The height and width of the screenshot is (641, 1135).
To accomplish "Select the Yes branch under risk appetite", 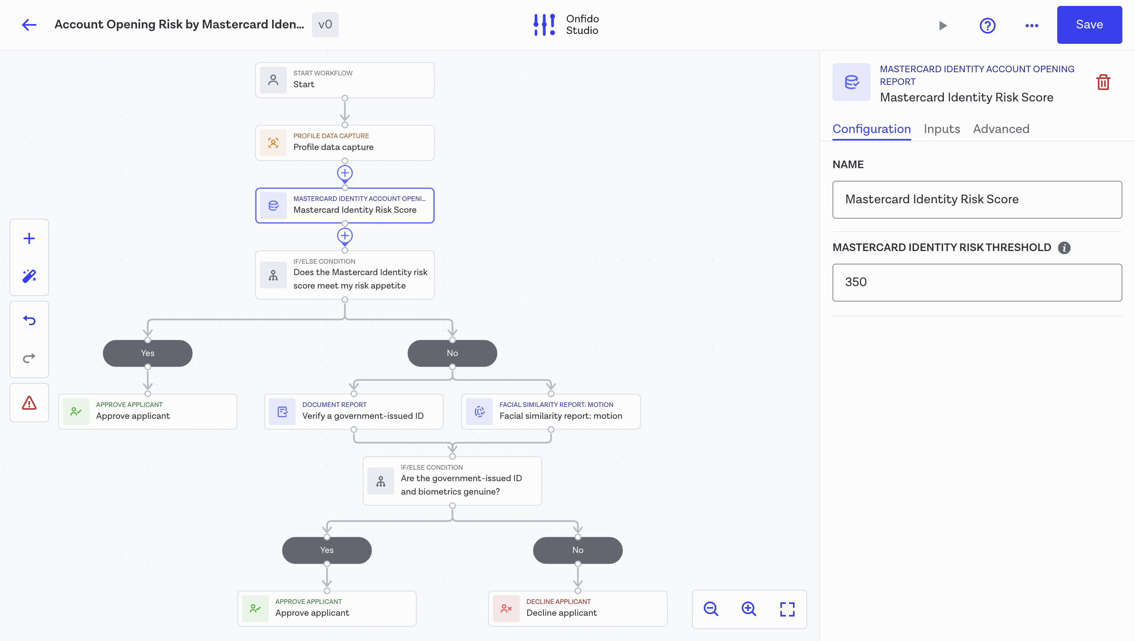I will [148, 353].
